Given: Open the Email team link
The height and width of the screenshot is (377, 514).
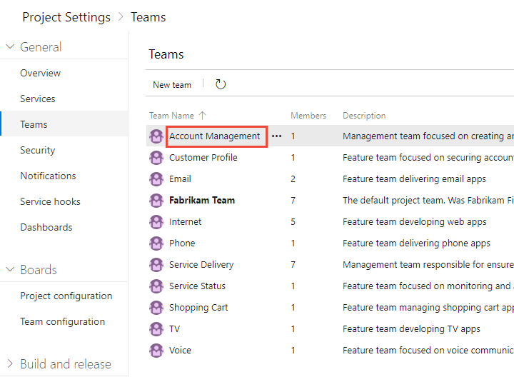Looking at the screenshot, I should tap(180, 179).
